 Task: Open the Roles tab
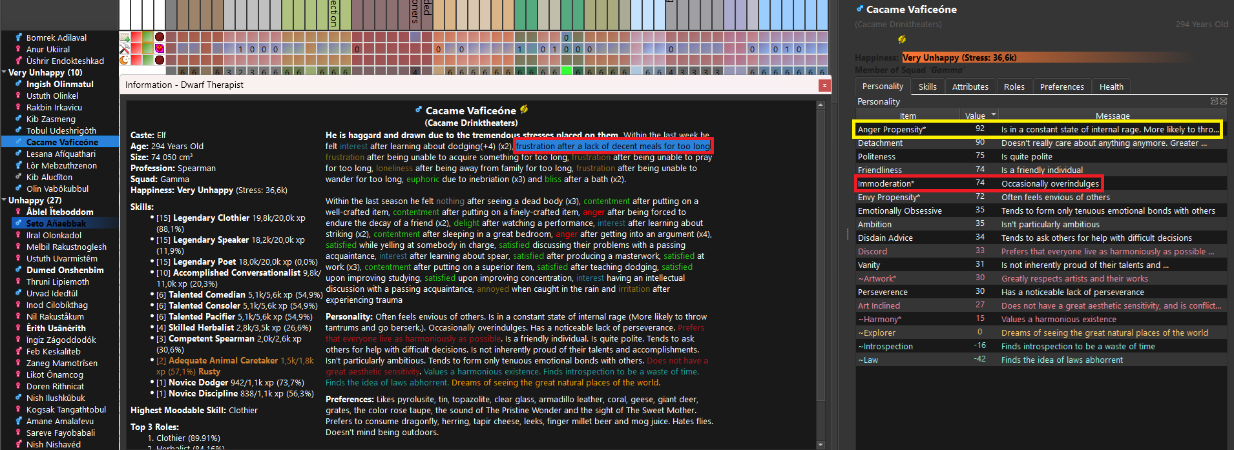pyautogui.click(x=1014, y=87)
